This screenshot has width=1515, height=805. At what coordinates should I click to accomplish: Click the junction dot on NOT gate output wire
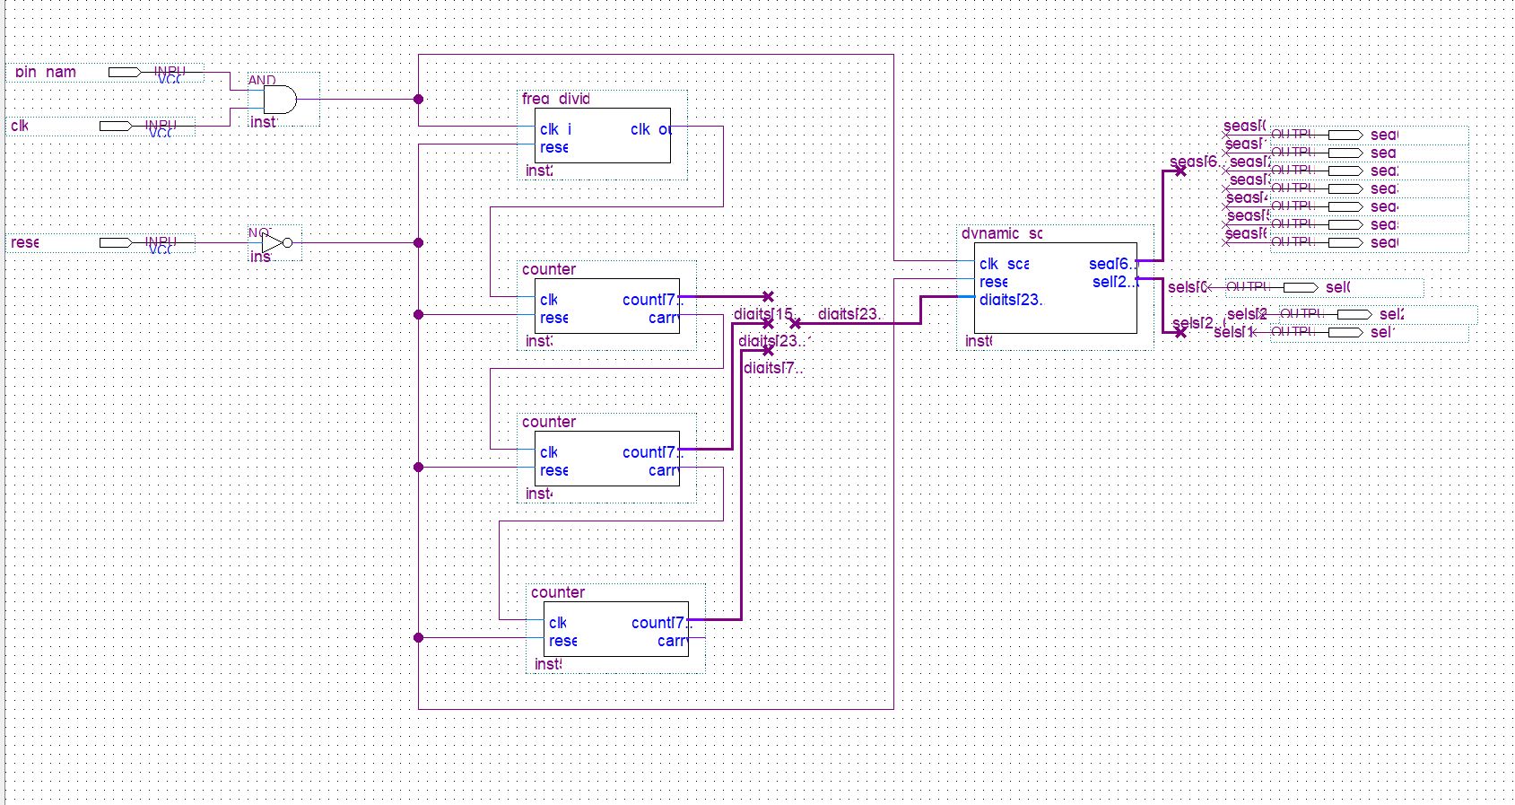click(x=418, y=242)
